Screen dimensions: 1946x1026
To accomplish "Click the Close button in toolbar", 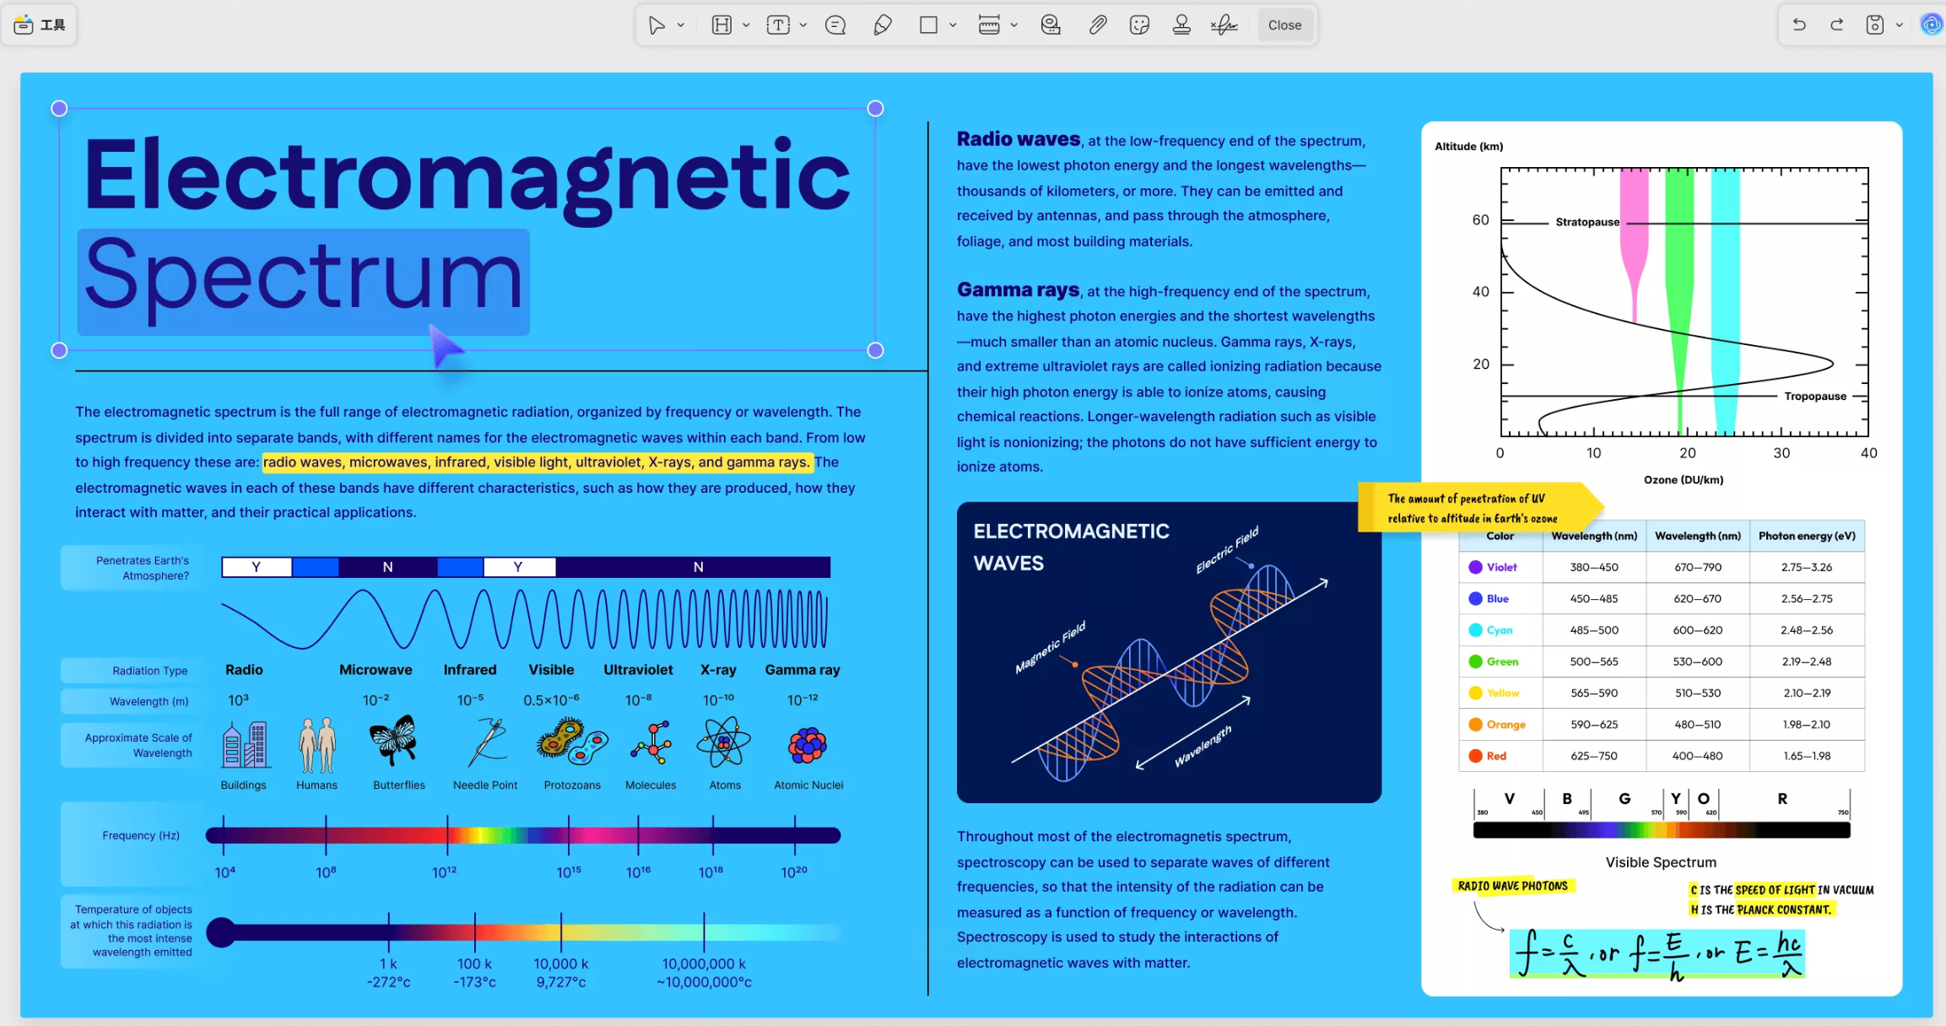I will 1284,25.
